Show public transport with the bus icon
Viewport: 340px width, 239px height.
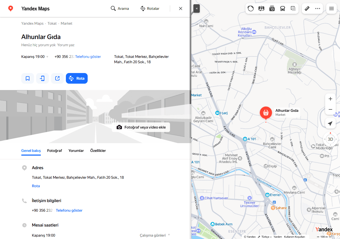click(x=282, y=8)
